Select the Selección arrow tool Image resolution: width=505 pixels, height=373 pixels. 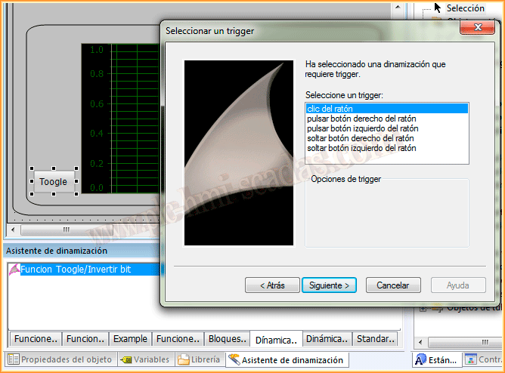tap(463, 8)
